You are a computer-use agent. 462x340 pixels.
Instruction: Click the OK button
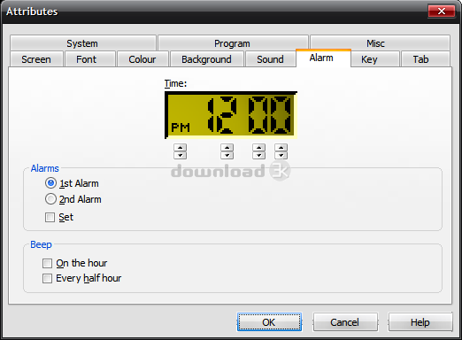269,322
